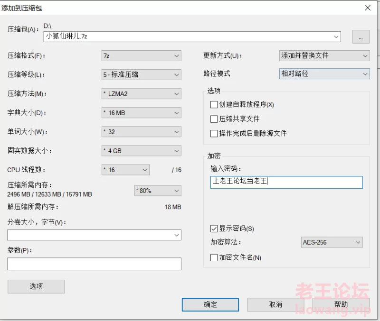The width and height of the screenshot is (380, 321).
Task: Click the 'D:\' path text
Action: click(x=47, y=26)
